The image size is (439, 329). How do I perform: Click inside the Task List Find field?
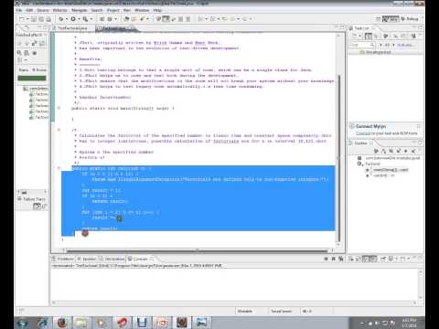[x=361, y=45]
